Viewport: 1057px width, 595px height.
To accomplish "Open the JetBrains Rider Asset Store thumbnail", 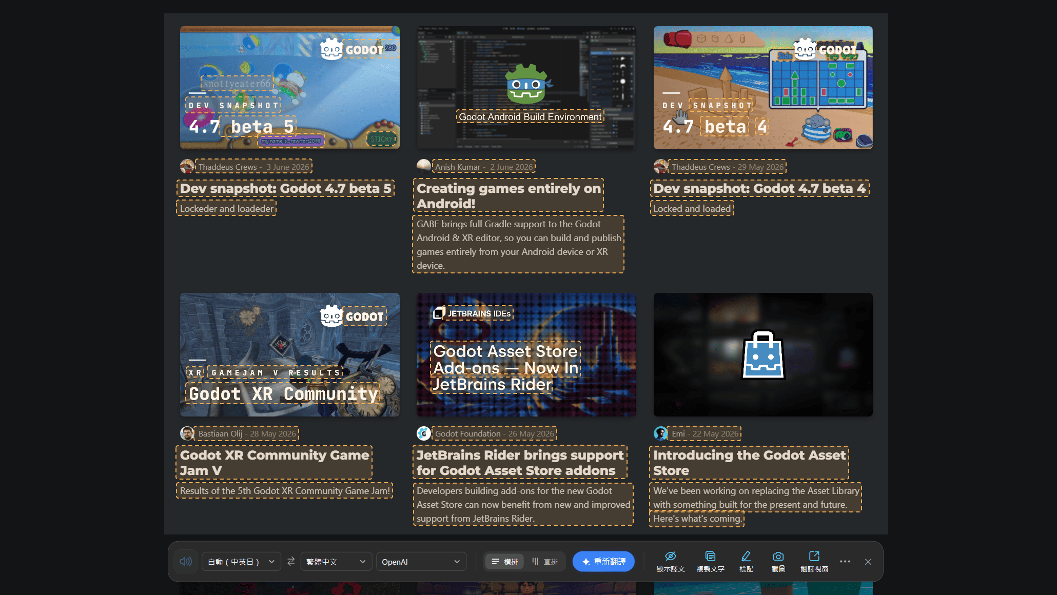I will tap(526, 354).
